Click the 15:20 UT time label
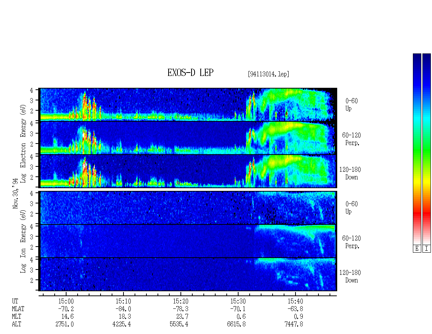The width and height of the screenshot is (432, 334). point(180,301)
